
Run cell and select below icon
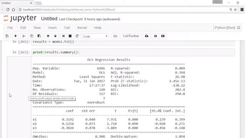64,36
